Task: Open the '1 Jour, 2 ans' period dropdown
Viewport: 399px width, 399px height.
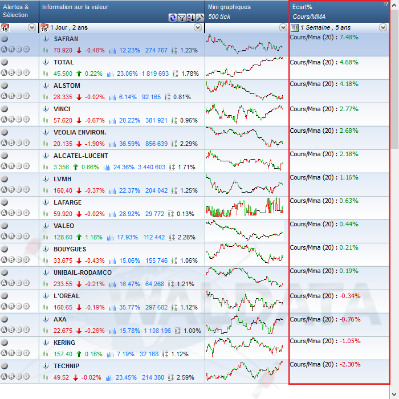Action: pos(198,27)
